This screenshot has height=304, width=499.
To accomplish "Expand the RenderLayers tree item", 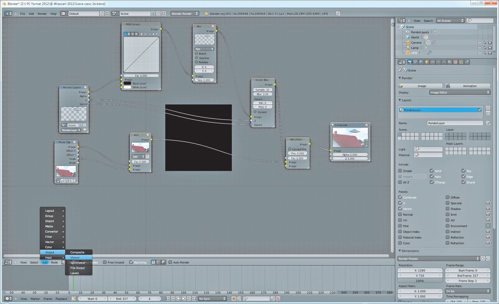I will point(404,32).
